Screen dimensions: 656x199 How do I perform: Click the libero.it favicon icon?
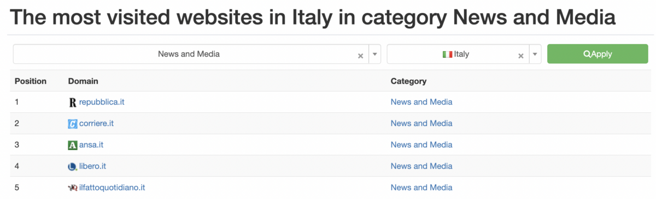(73, 166)
